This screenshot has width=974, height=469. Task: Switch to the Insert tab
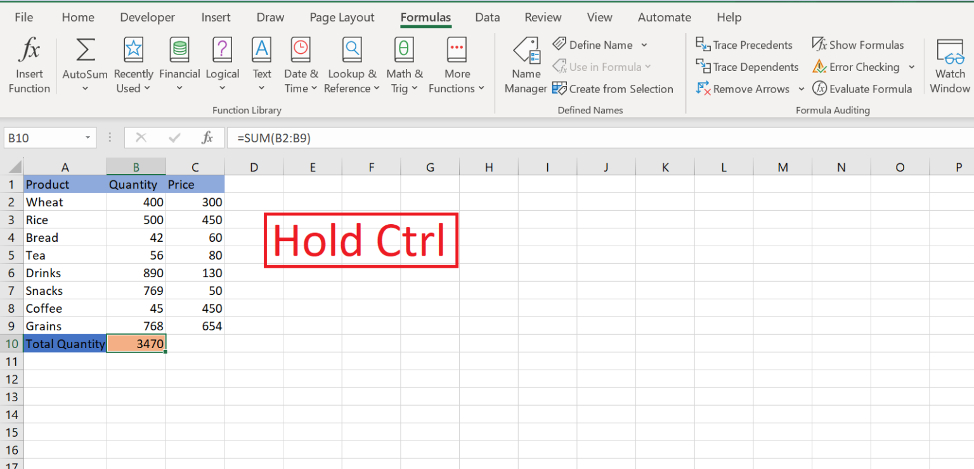pos(216,17)
